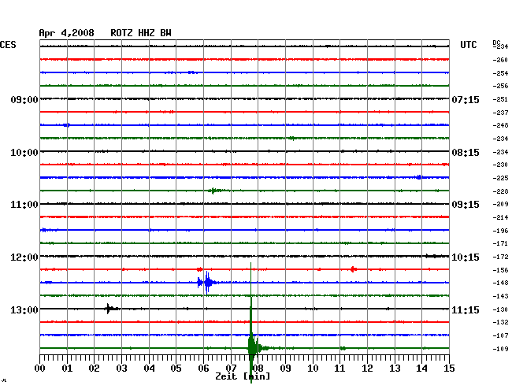
Task: Click DC offset value '-143'
Action: pos(500,296)
